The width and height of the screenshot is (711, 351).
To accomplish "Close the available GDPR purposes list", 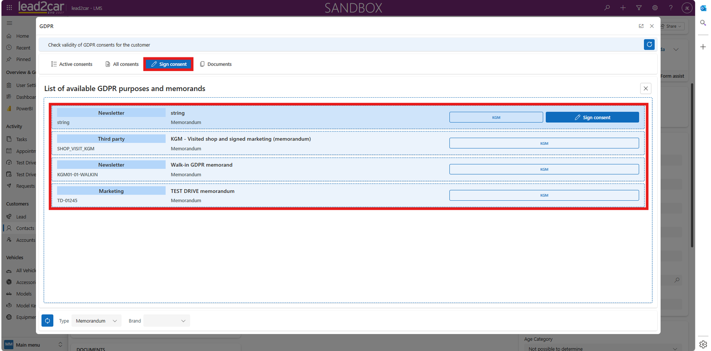I will pos(646,88).
